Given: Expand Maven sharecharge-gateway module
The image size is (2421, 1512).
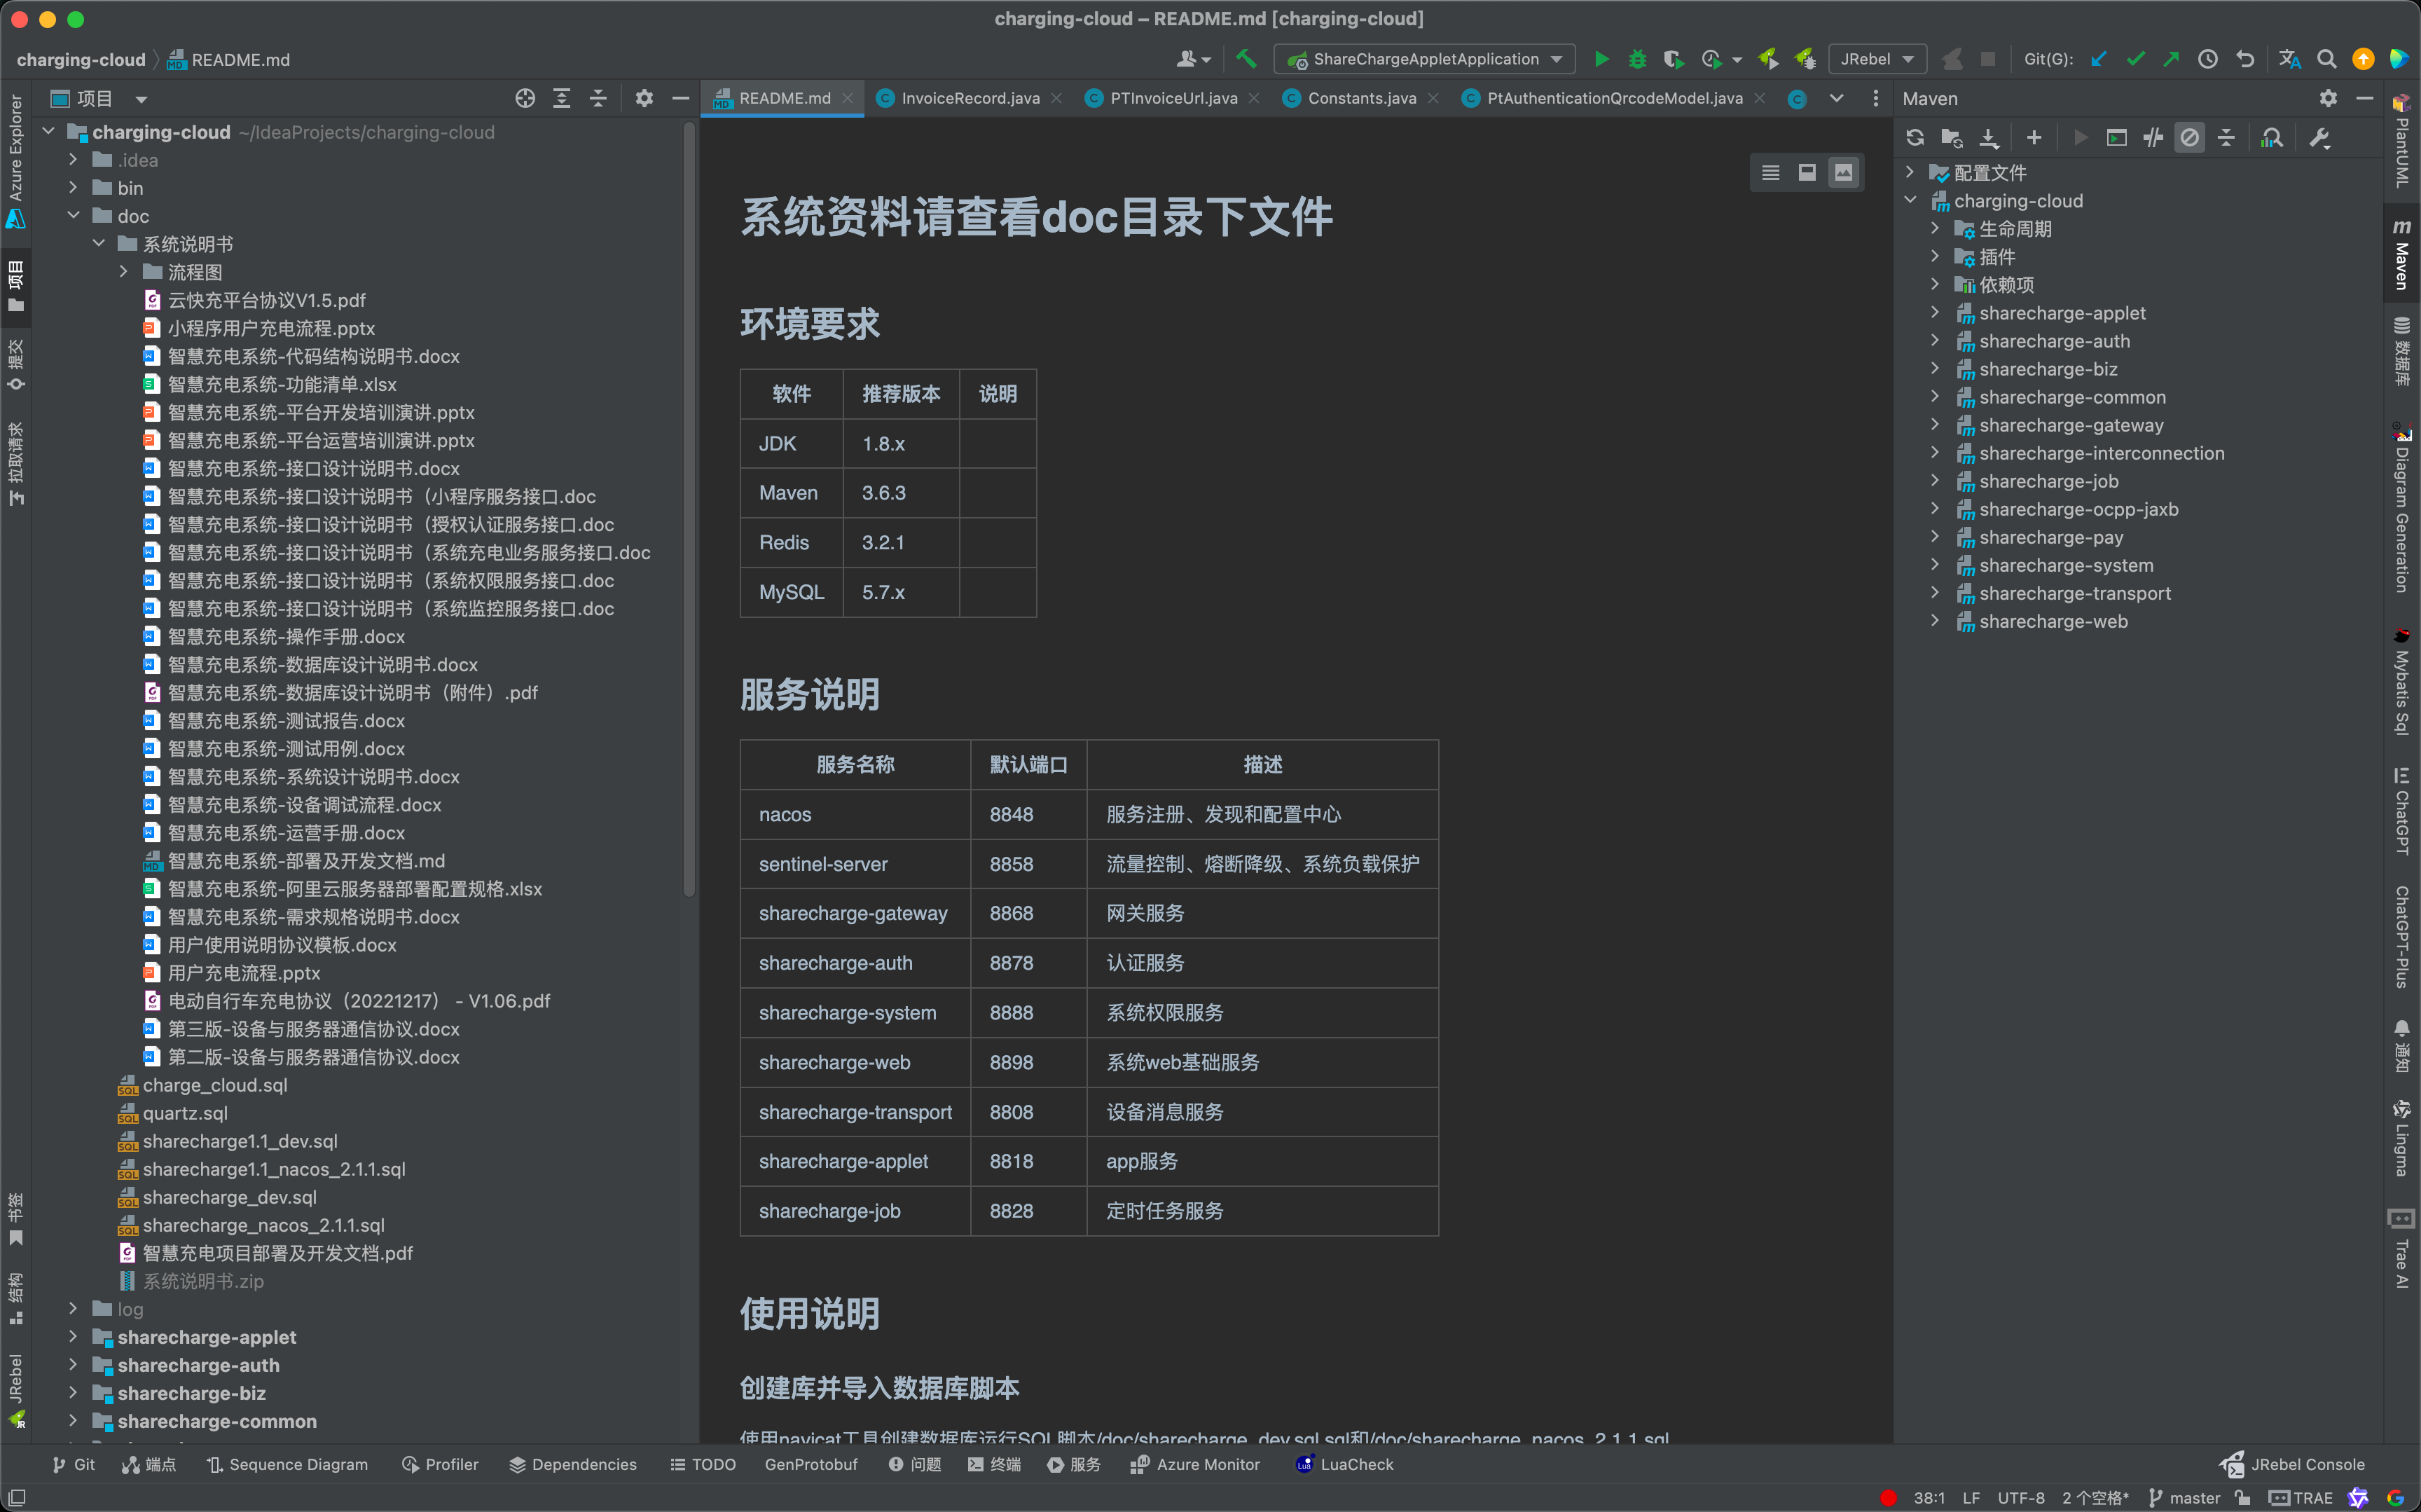Looking at the screenshot, I should point(1936,425).
